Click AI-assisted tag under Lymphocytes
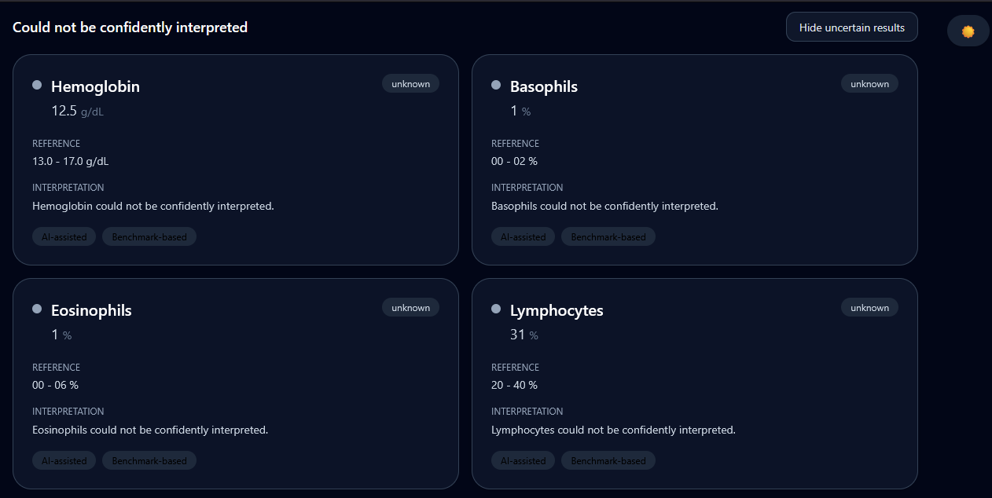Screen dimensions: 992x498 pyautogui.click(x=524, y=461)
